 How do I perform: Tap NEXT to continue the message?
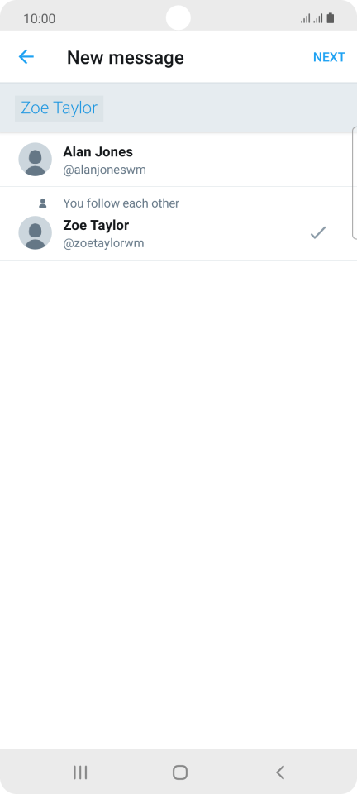coord(329,57)
